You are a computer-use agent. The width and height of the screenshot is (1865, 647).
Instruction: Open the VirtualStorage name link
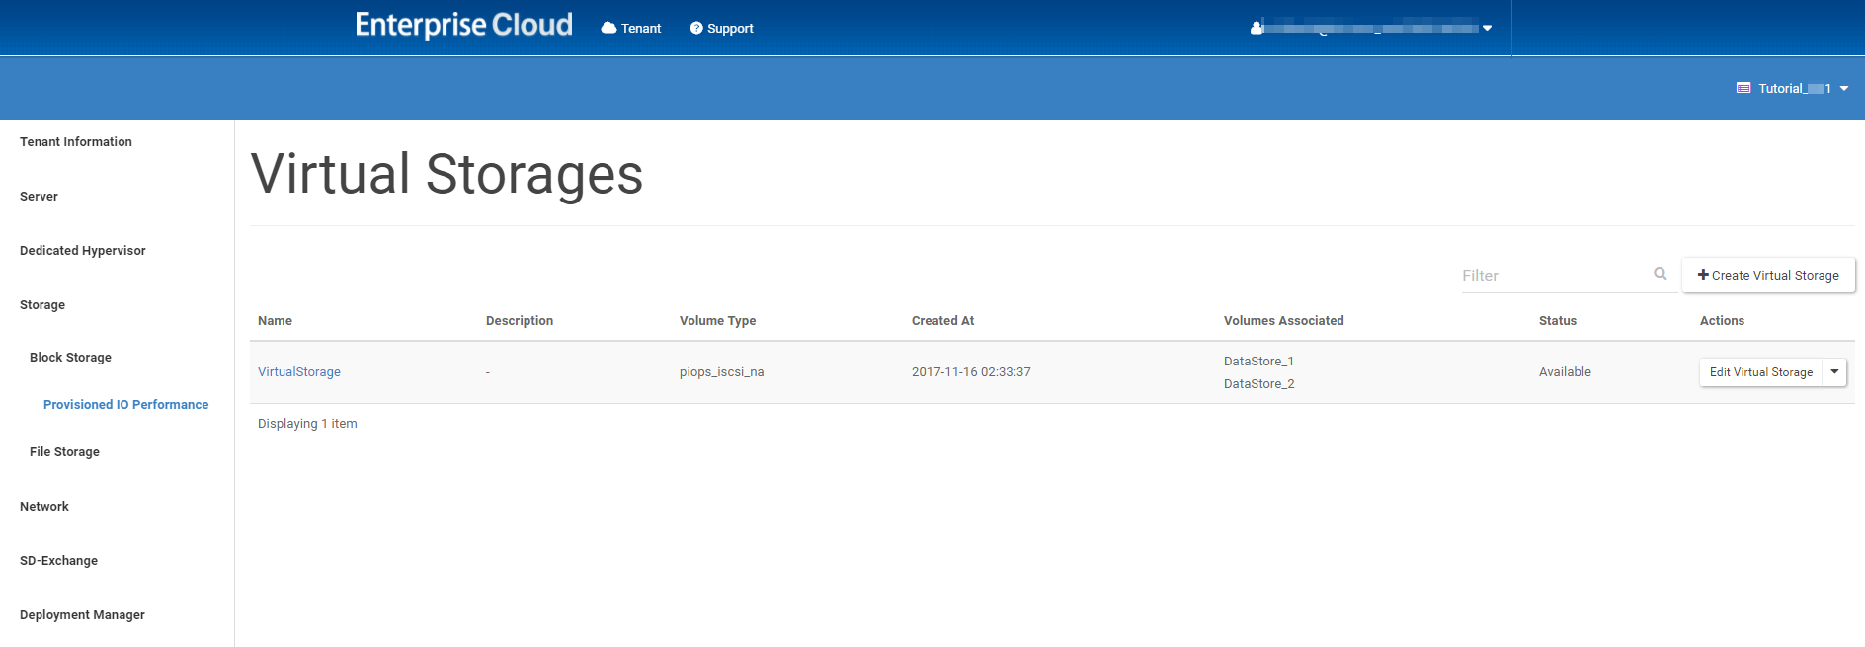pyautogui.click(x=298, y=372)
